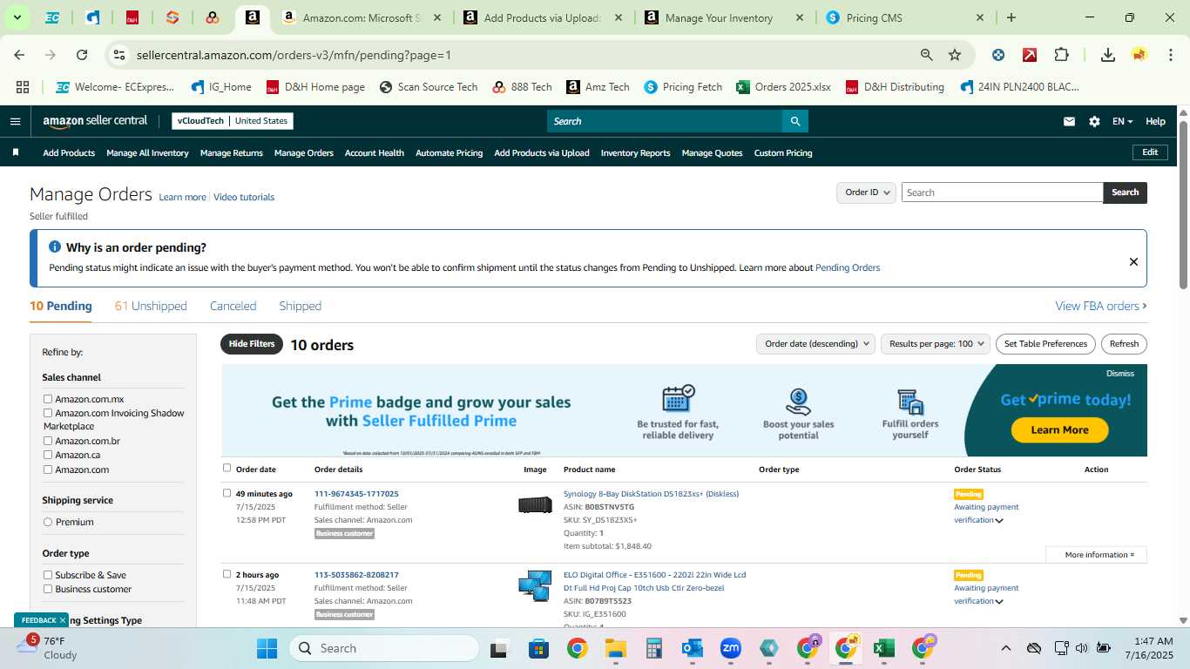
Task: Open the Seller Central settings gear
Action: pyautogui.click(x=1094, y=121)
